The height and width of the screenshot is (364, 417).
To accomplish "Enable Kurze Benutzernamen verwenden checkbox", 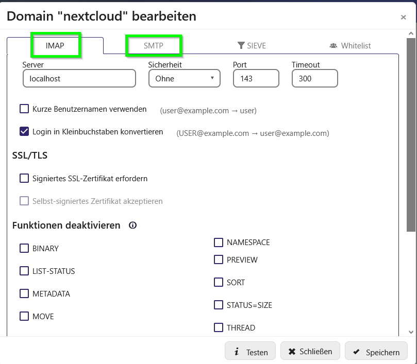I will (x=24, y=109).
